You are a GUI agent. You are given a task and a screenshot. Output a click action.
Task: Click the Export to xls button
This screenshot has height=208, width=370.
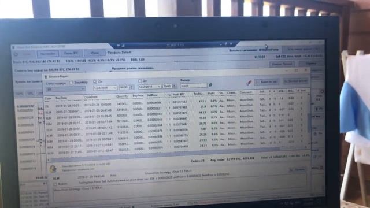click(x=267, y=82)
